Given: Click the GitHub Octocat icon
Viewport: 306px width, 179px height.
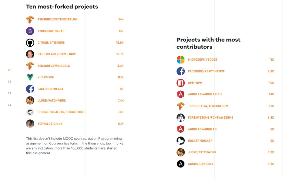Looking at the screenshot, I should click(30, 43).
